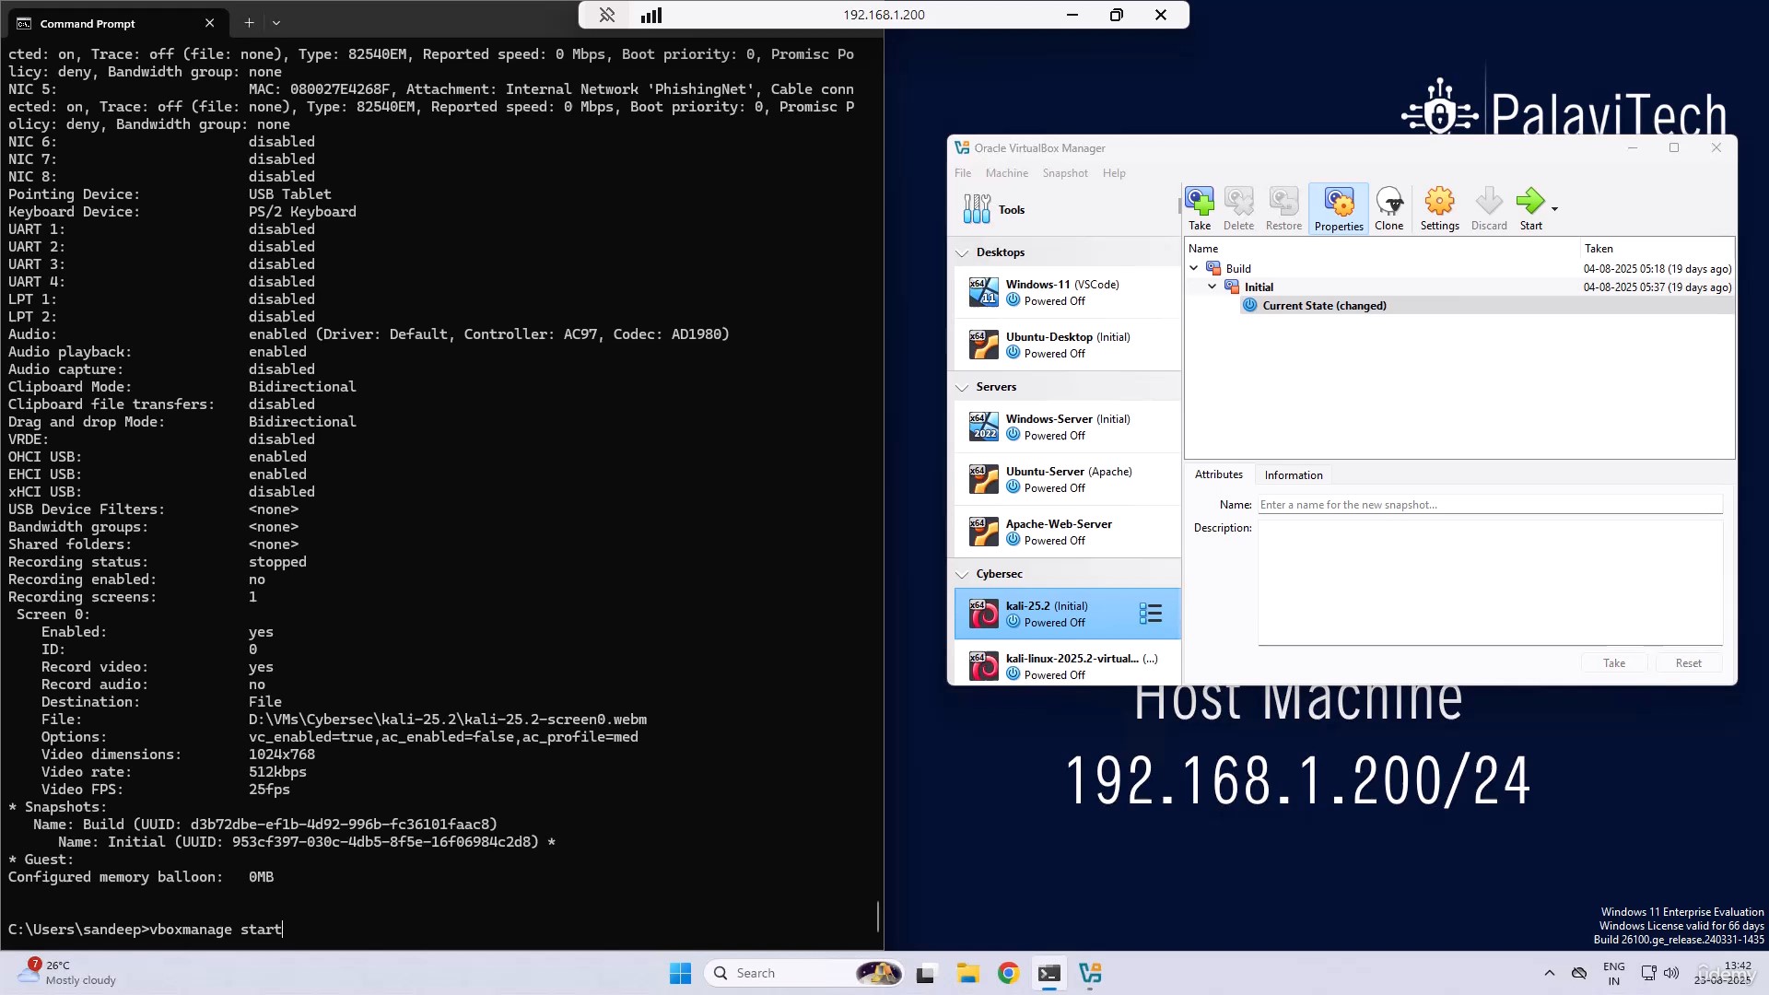Click the Take button below Description
This screenshot has height=995, width=1769.
point(1614,663)
